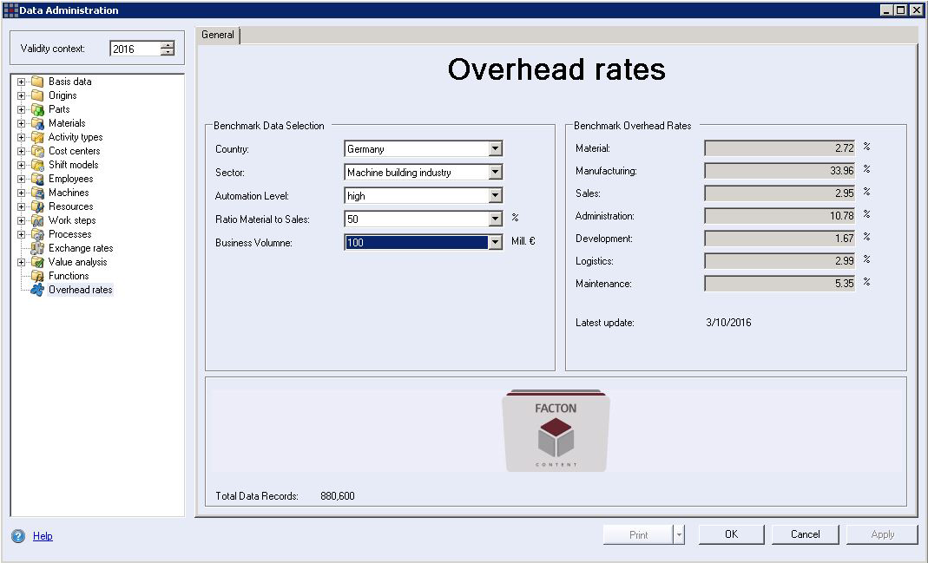The width and height of the screenshot is (928, 563).
Task: Click the FACTON Content logo
Action: pyautogui.click(x=556, y=429)
